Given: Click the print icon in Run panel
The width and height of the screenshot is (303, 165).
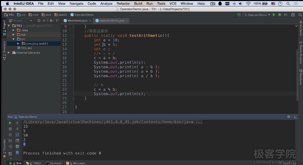Looking at the screenshot, I should click(x=17, y=147).
